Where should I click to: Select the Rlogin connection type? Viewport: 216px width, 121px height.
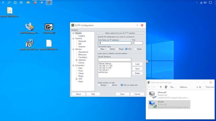(x=117, y=49)
